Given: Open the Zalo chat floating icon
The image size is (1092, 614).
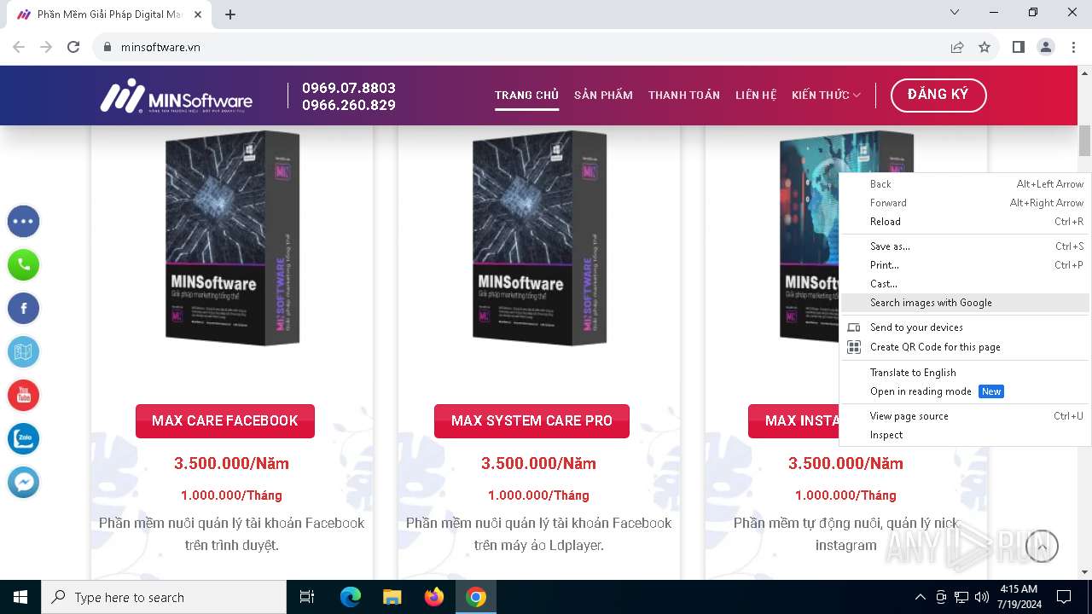Looking at the screenshot, I should coord(24,439).
